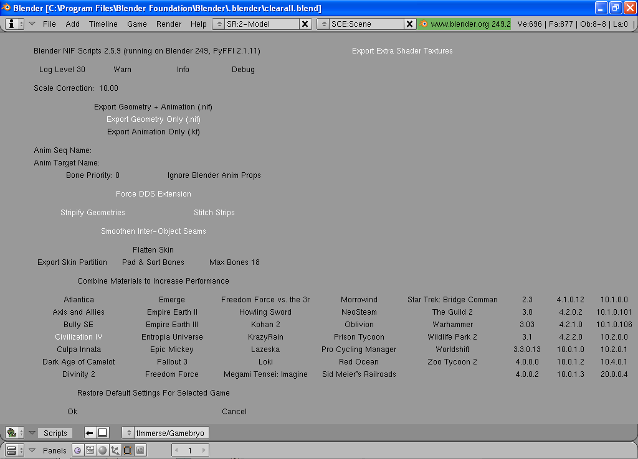
Task: Open the Scripts window type selector (snake icon)
Action: [15, 433]
